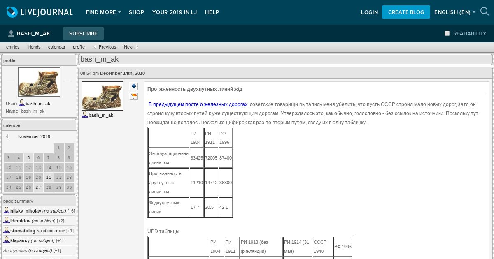This screenshot has height=259, width=494.
Task: Open the profile tab
Action: pos(79,47)
